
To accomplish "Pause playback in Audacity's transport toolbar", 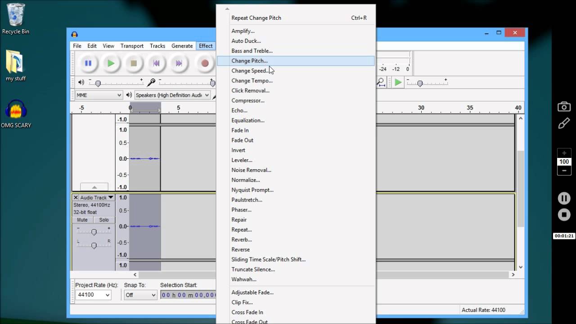I will tap(88, 63).
